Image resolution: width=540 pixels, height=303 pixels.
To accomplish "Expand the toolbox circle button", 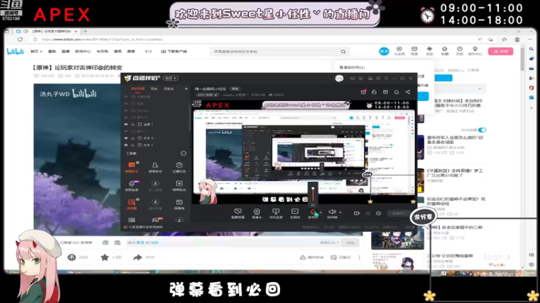I will coord(183,154).
